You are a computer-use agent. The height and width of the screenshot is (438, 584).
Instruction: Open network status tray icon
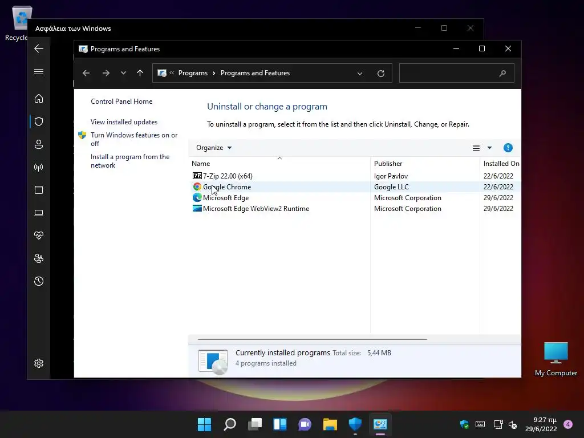pos(498,424)
